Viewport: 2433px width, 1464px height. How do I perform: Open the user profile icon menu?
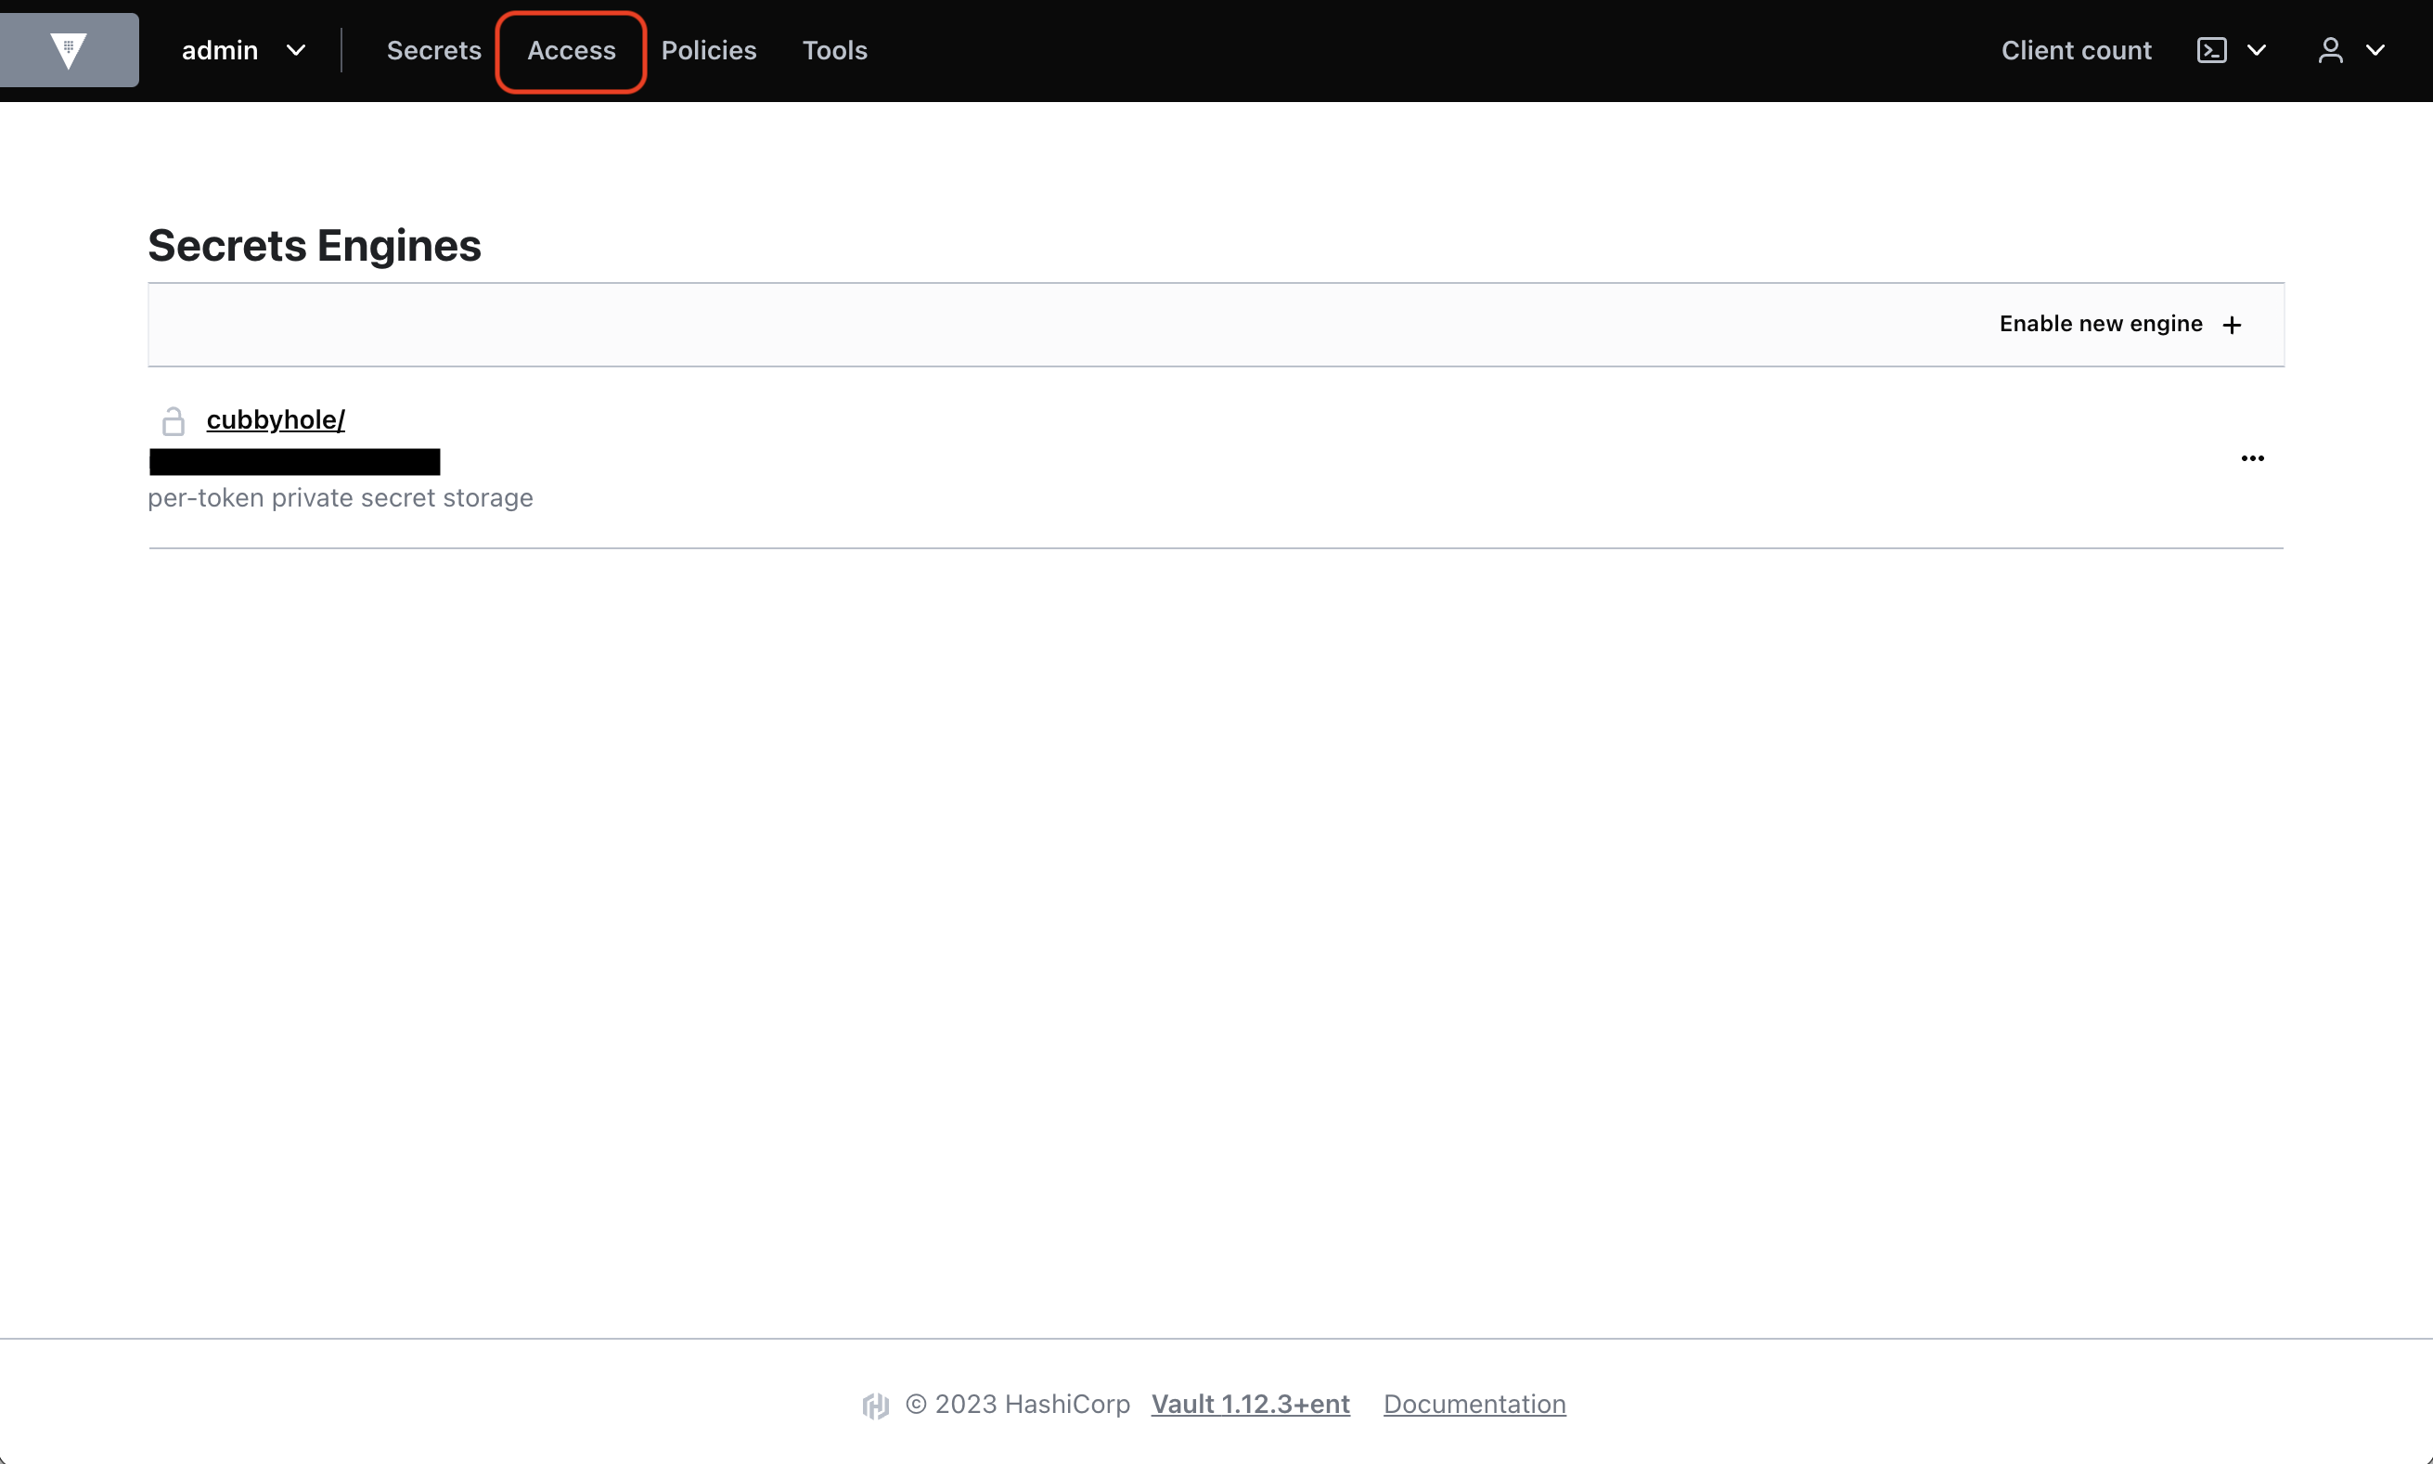click(2330, 50)
